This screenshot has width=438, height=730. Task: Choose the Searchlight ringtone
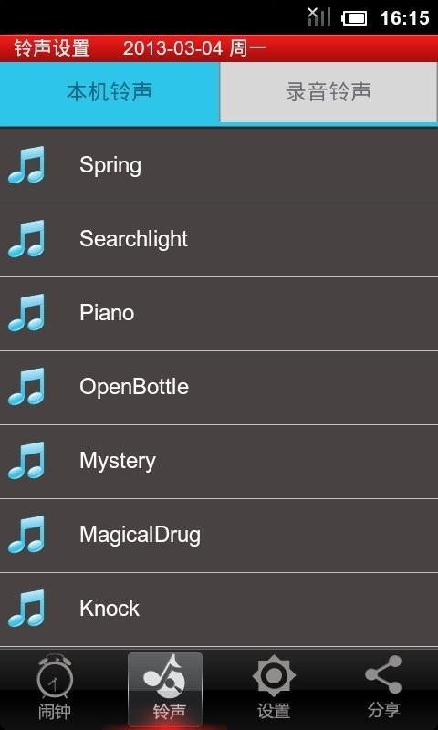(x=219, y=239)
